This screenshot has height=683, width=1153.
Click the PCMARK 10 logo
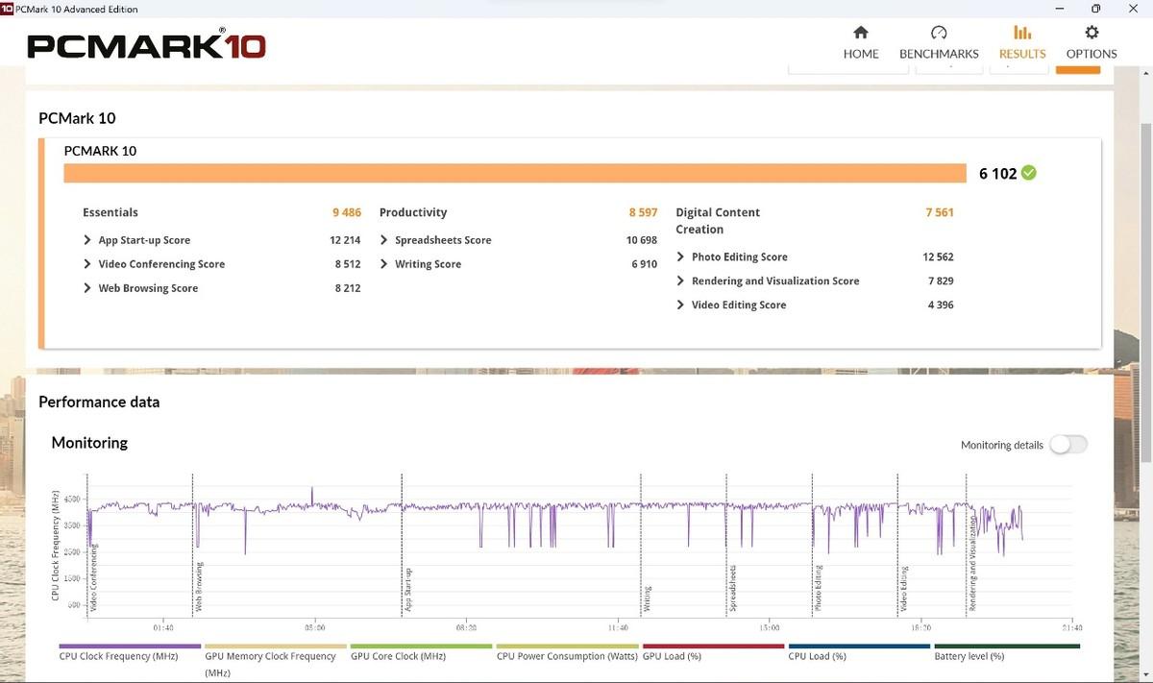pos(146,45)
